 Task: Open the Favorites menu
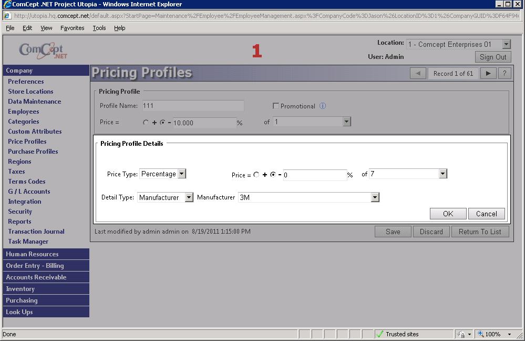click(x=72, y=28)
